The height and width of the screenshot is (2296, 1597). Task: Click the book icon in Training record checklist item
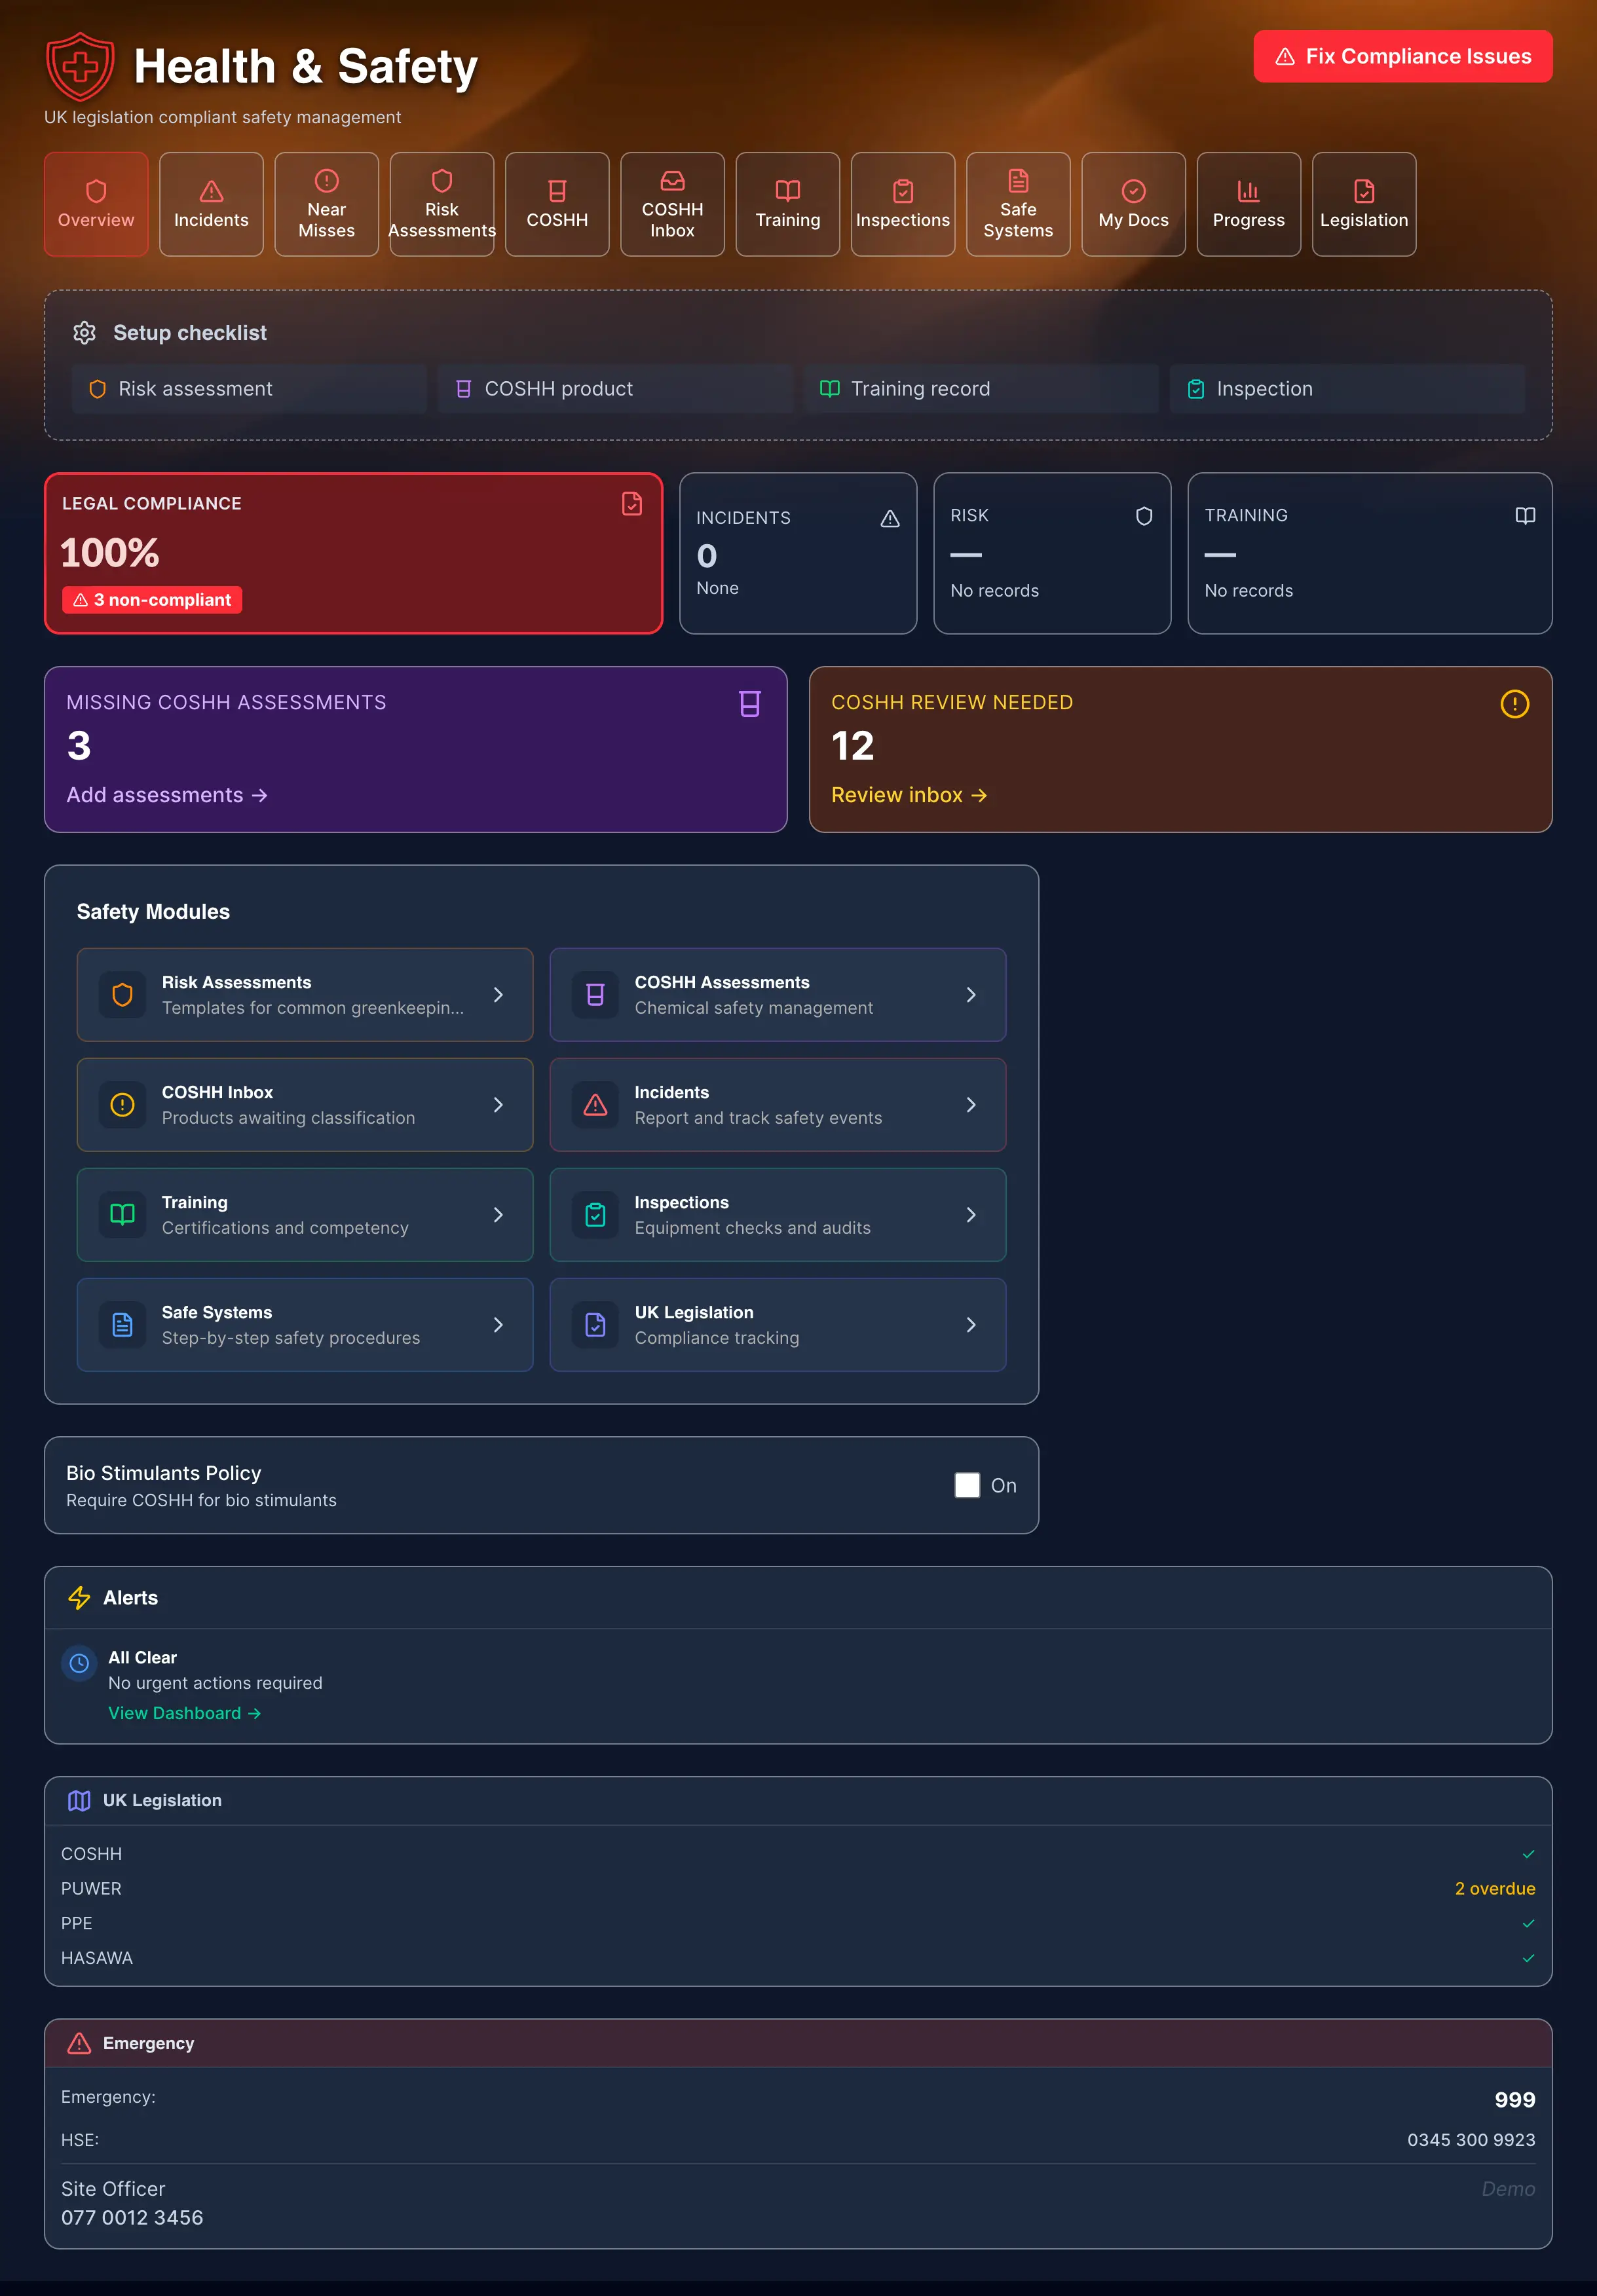(829, 389)
